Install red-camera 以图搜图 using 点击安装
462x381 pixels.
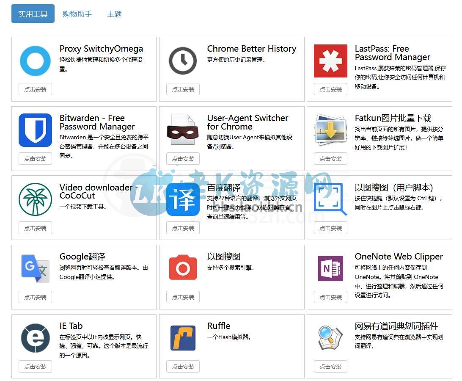pyautogui.click(x=183, y=297)
